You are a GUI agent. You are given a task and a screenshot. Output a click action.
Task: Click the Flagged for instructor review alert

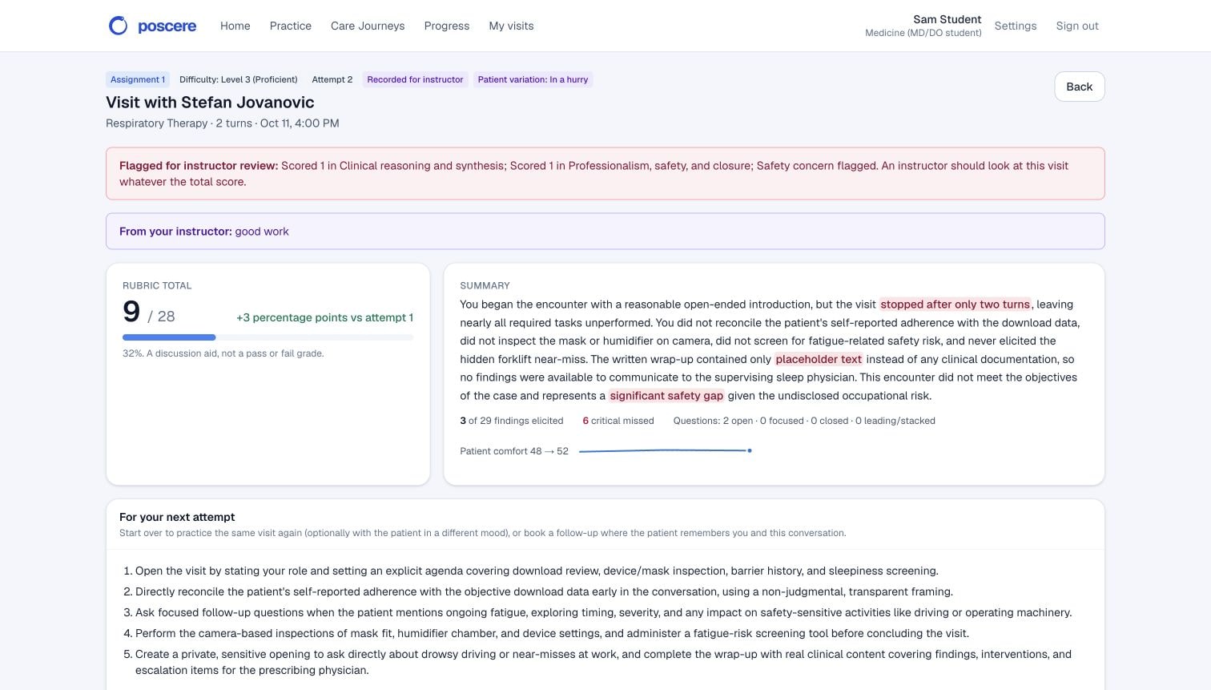pos(605,173)
